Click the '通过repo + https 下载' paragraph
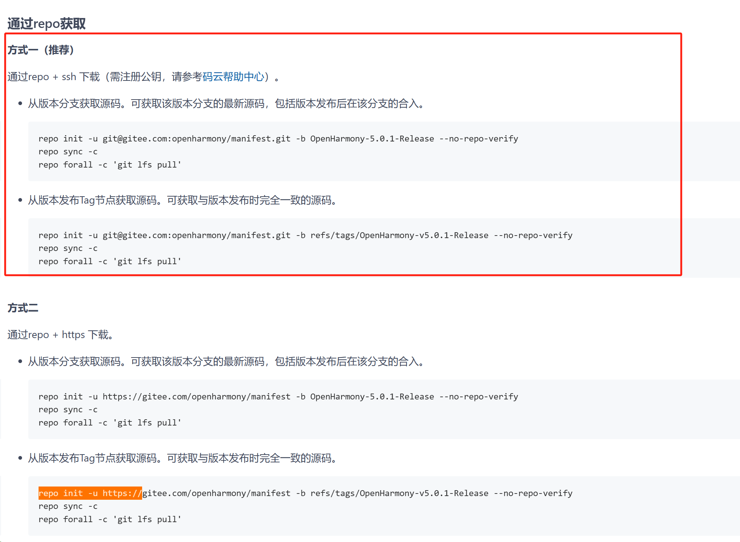Viewport: 740px width, 542px height. tap(60, 335)
